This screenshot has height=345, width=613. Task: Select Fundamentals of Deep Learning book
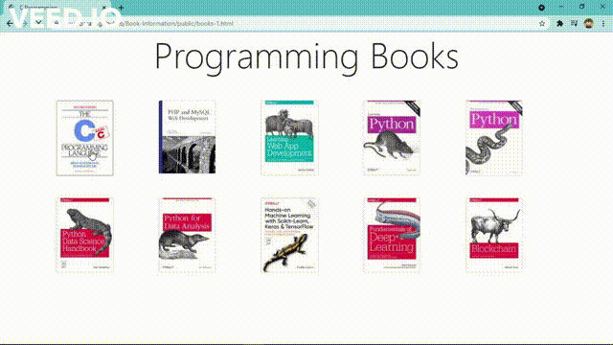point(392,235)
